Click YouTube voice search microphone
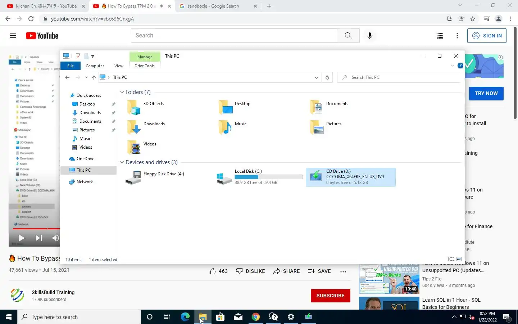Viewport: 518px width, 324px height. (369, 36)
